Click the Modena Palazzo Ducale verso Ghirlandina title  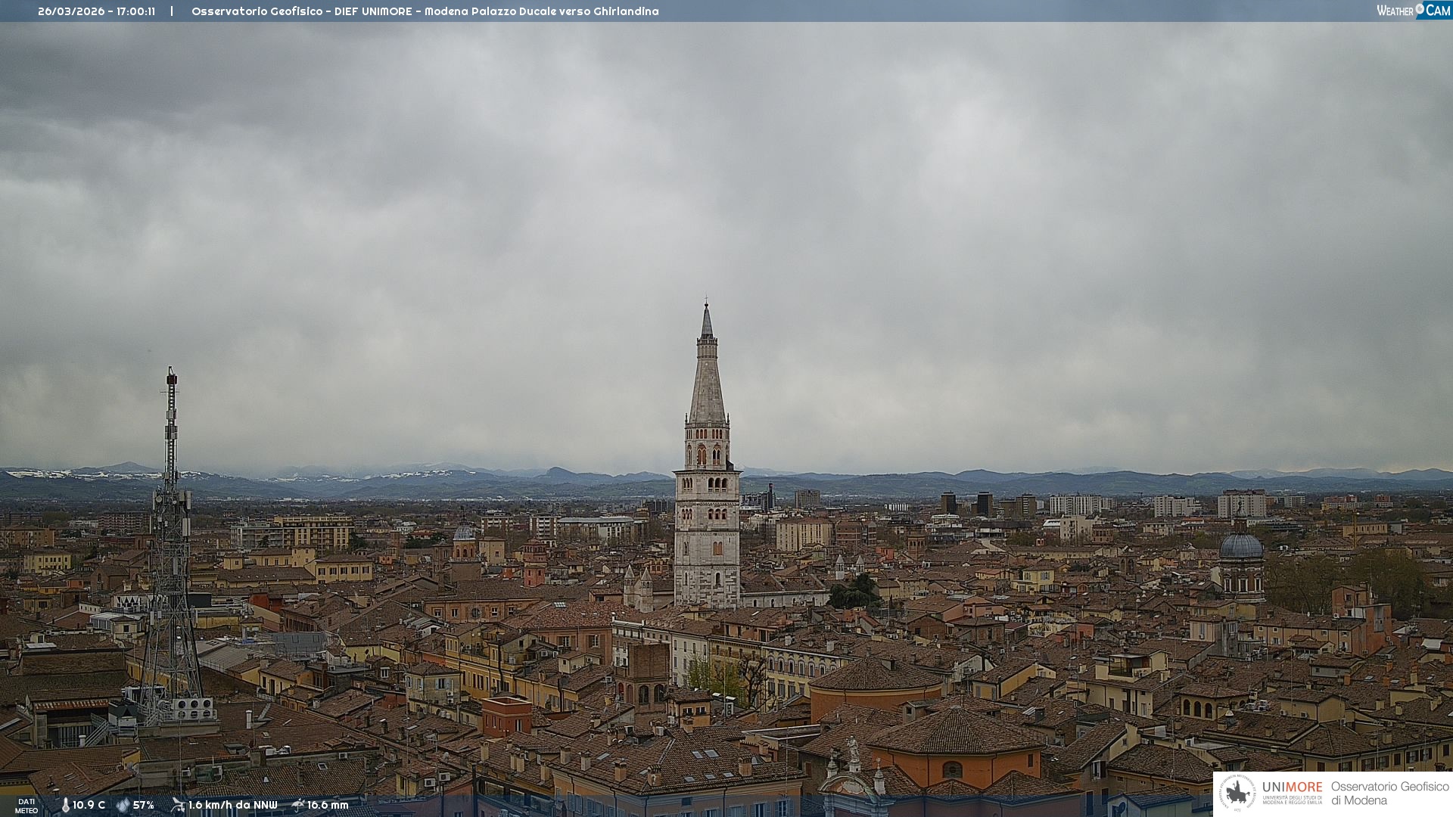pyautogui.click(x=541, y=11)
